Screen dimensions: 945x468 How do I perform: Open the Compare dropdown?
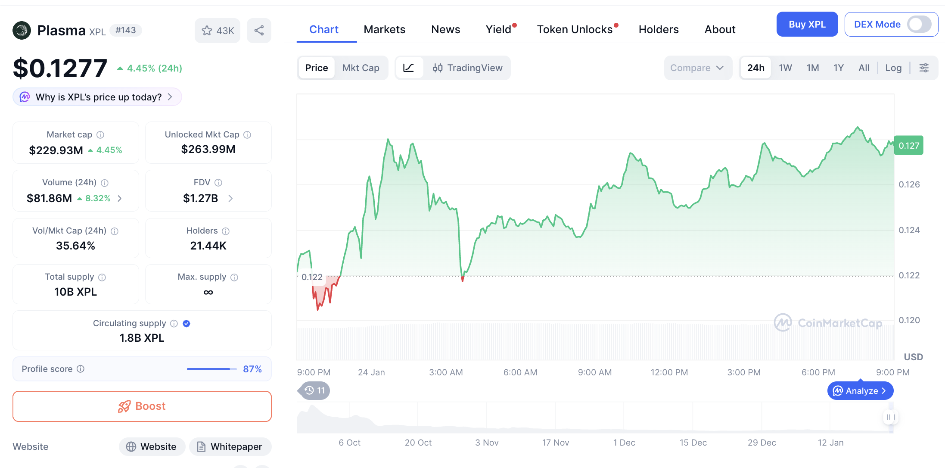click(697, 68)
